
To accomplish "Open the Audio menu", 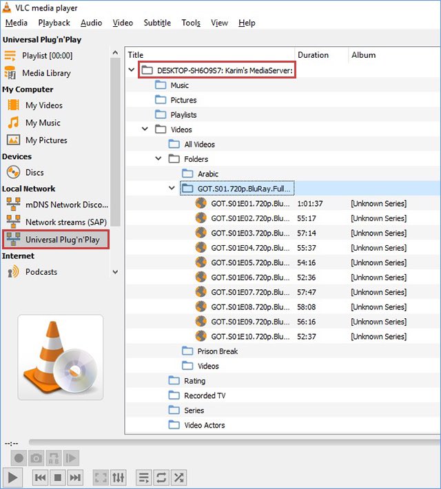I will (x=91, y=23).
